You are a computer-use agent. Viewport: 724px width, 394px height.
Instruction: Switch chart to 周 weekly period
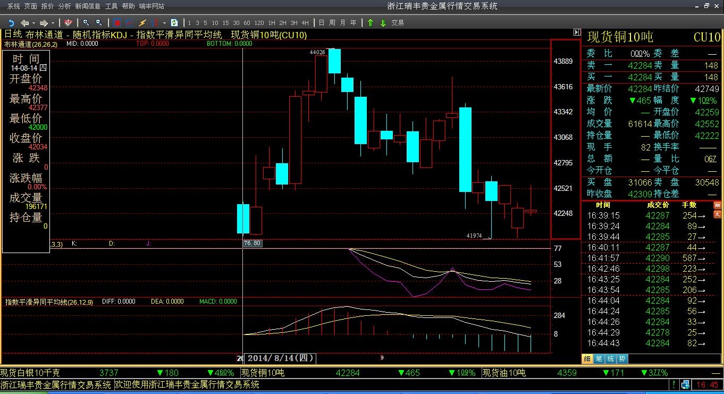(332, 23)
